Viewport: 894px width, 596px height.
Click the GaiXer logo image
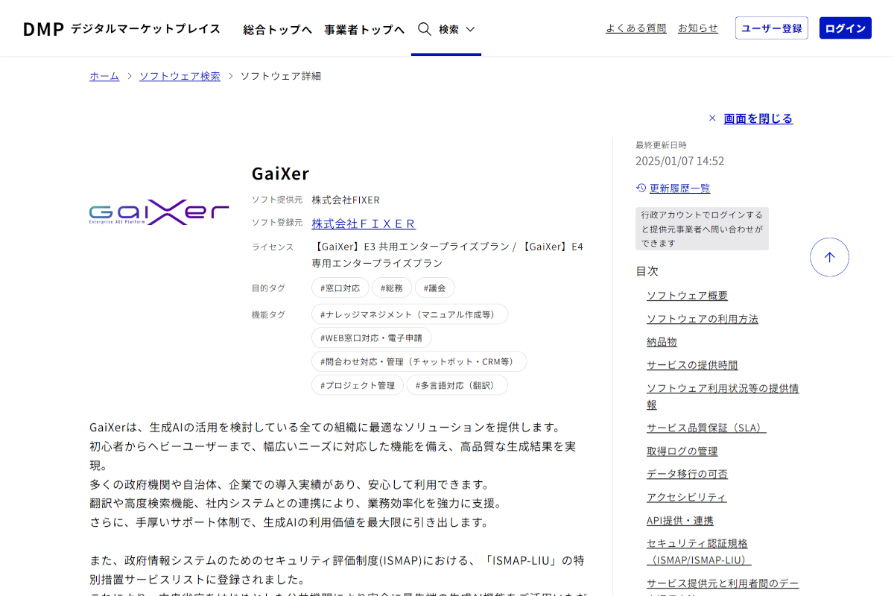click(x=159, y=212)
